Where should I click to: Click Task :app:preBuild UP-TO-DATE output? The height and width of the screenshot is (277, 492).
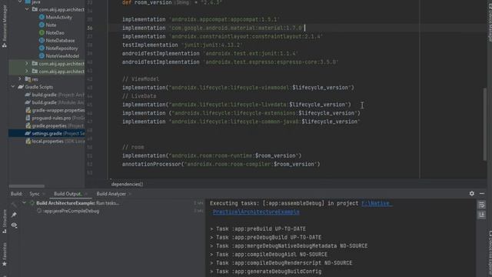pyautogui.click(x=258, y=229)
